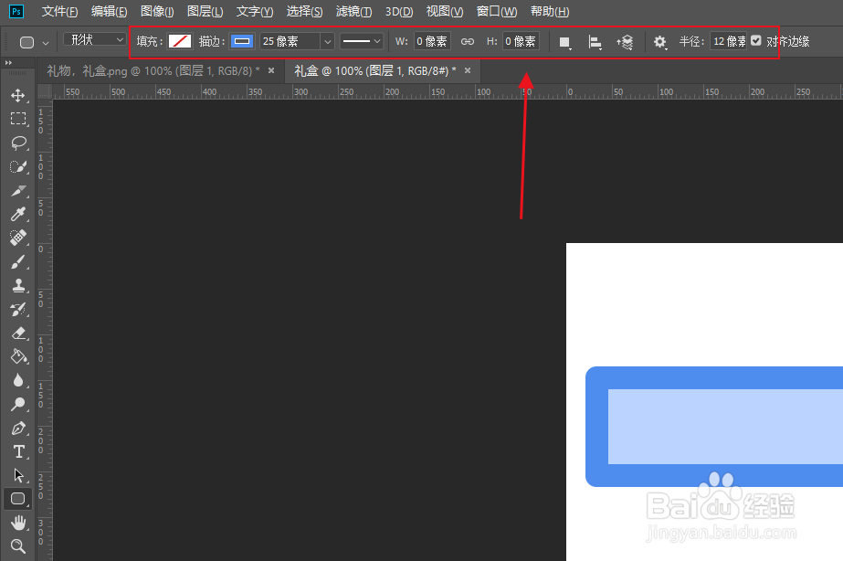Open the 图像(I) menu
This screenshot has height=561, width=843.
click(157, 11)
